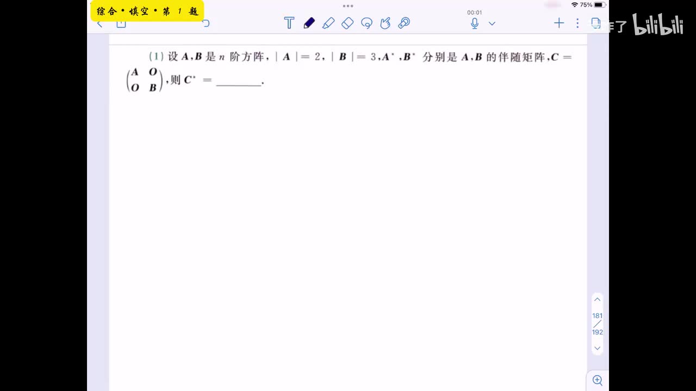Open the three-dot more menu
The image size is (696, 391).
pos(577,23)
